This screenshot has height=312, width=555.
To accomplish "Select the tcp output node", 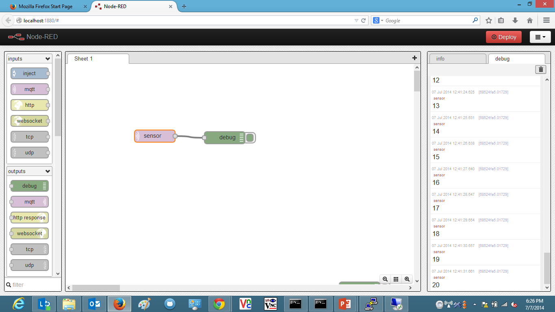I will [x=30, y=249].
